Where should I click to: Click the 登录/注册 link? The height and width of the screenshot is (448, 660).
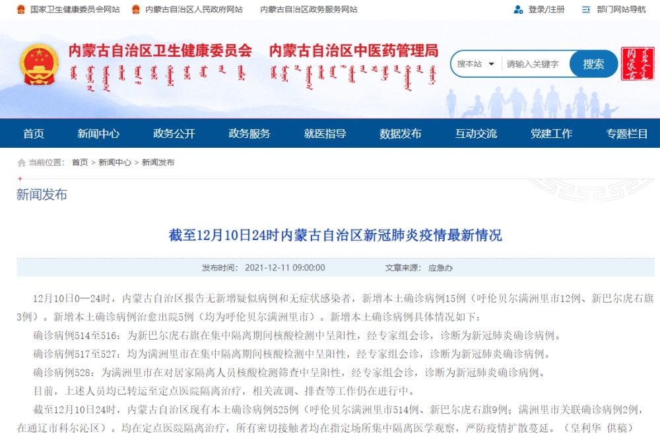coord(546,9)
